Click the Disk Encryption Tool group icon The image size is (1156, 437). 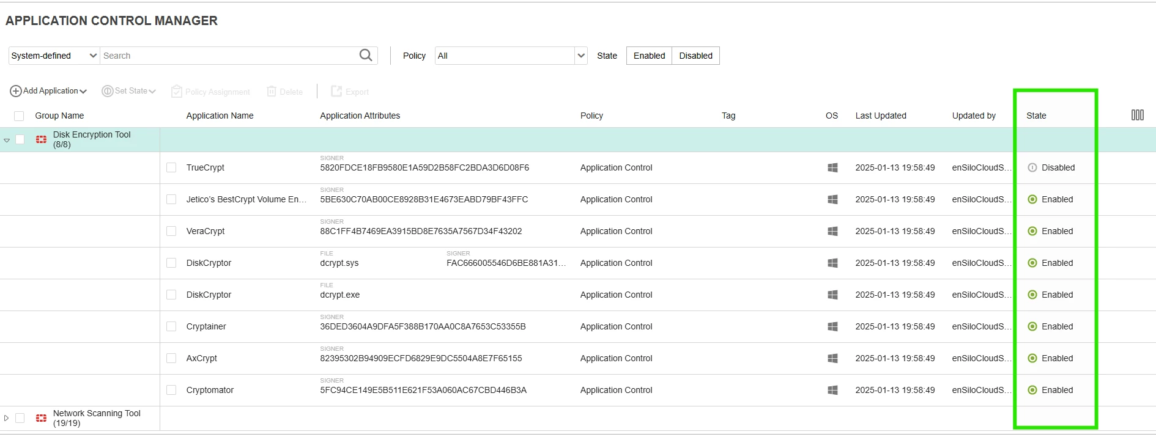pos(41,139)
